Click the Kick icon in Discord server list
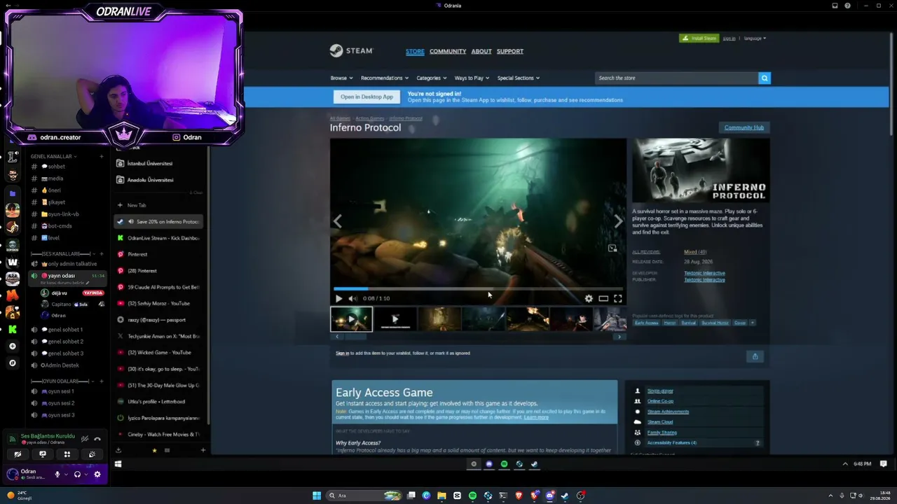This screenshot has width=897, height=504. [x=13, y=330]
